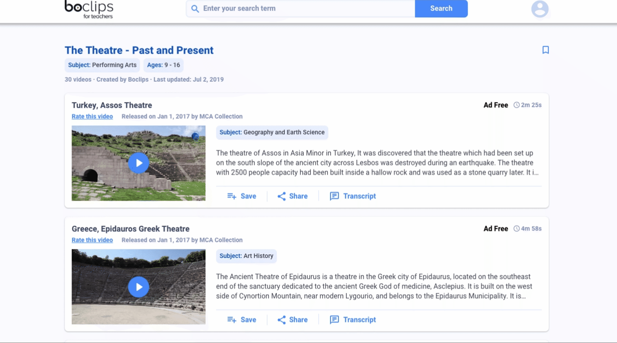Click the blue Search button
This screenshot has height=343, width=617.
[441, 9]
